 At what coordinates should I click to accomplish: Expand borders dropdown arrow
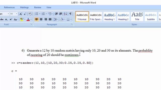click(x=71, y=19)
